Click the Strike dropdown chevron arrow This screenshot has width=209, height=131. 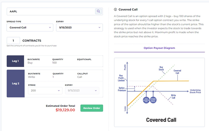click(x=59, y=90)
